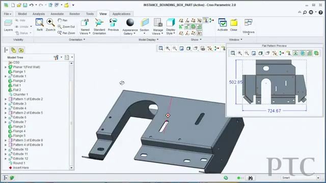Toggle the green circle display filter in Show
The width and height of the screenshot is (326, 183).
(194, 26)
